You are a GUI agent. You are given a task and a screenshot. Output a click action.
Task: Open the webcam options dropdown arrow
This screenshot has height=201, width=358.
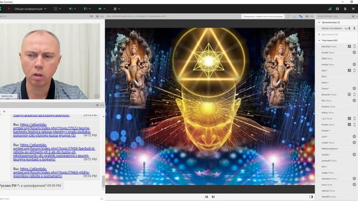pos(105,9)
